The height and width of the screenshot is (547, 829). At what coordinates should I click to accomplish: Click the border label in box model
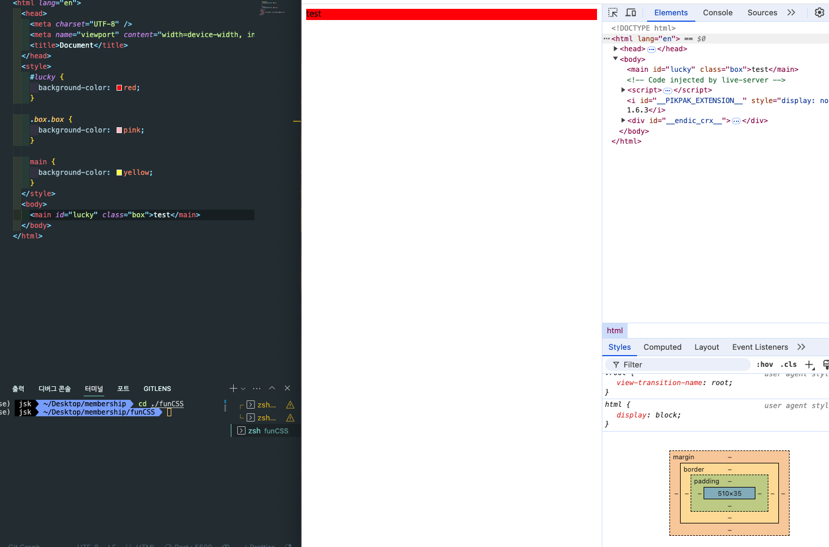(x=694, y=469)
